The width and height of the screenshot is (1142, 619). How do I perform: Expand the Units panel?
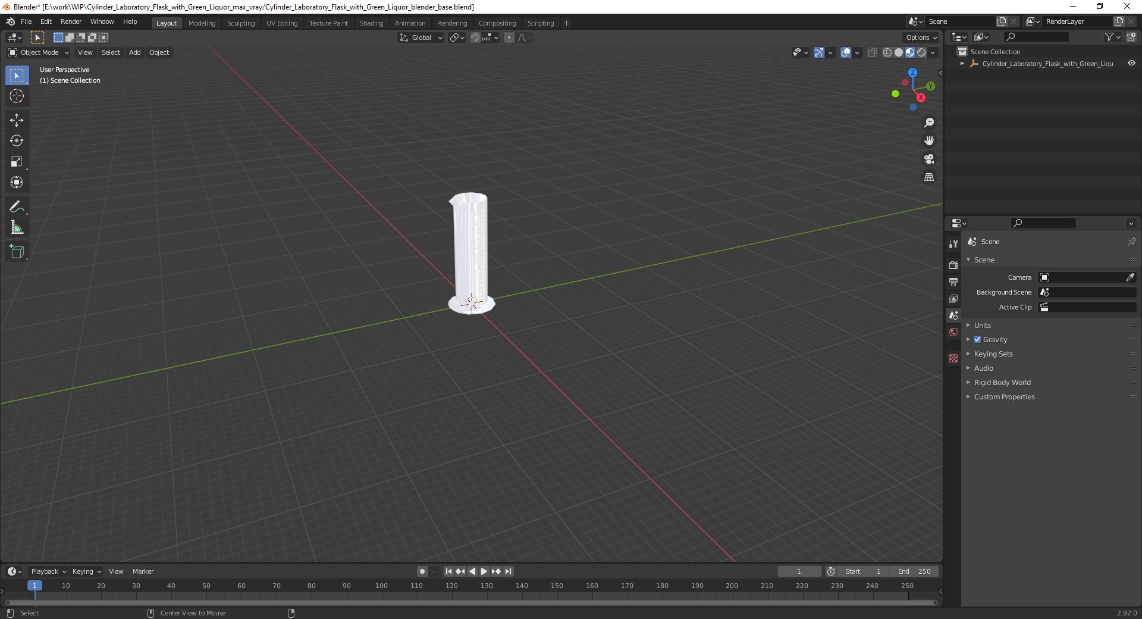(982, 325)
